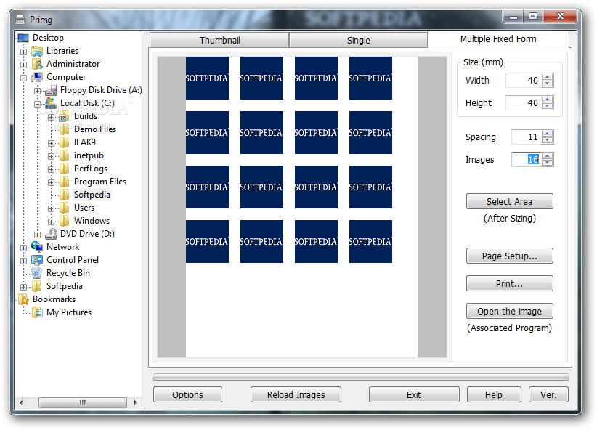Expand the IEAK9 folder node

click(51, 143)
